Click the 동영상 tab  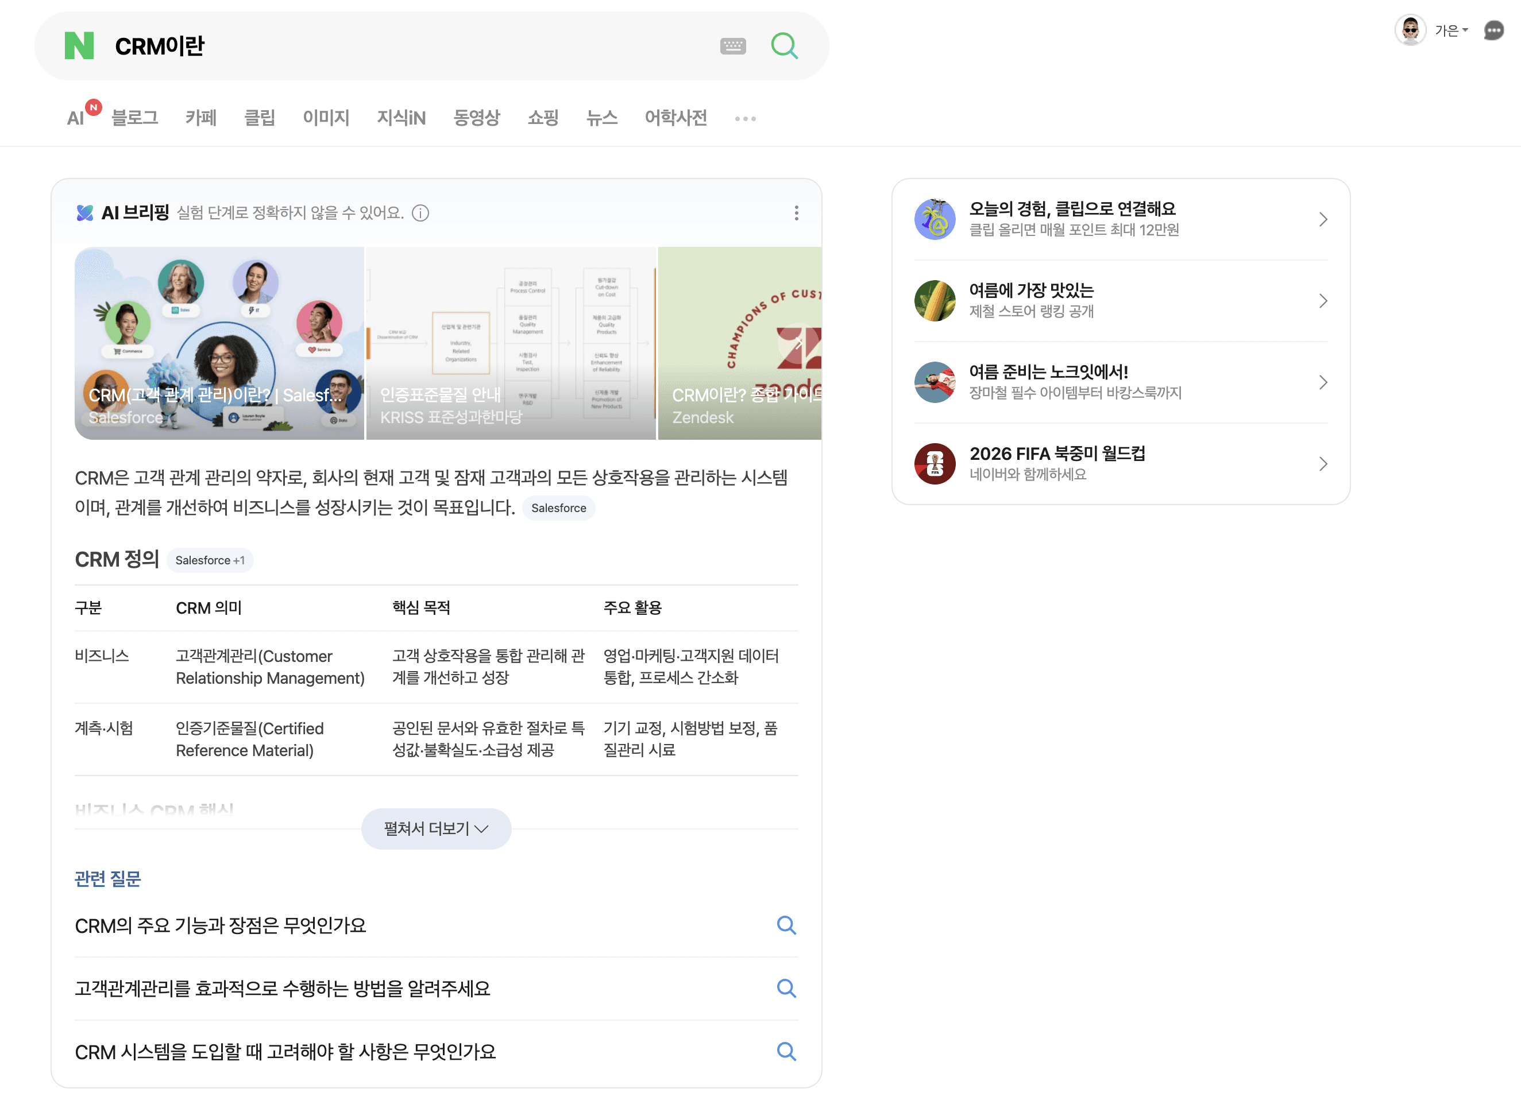point(477,118)
